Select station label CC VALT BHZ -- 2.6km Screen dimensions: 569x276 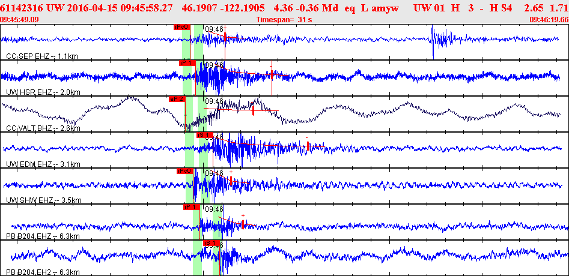coord(43,128)
